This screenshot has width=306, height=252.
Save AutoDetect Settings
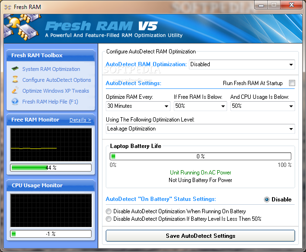tap(200, 235)
